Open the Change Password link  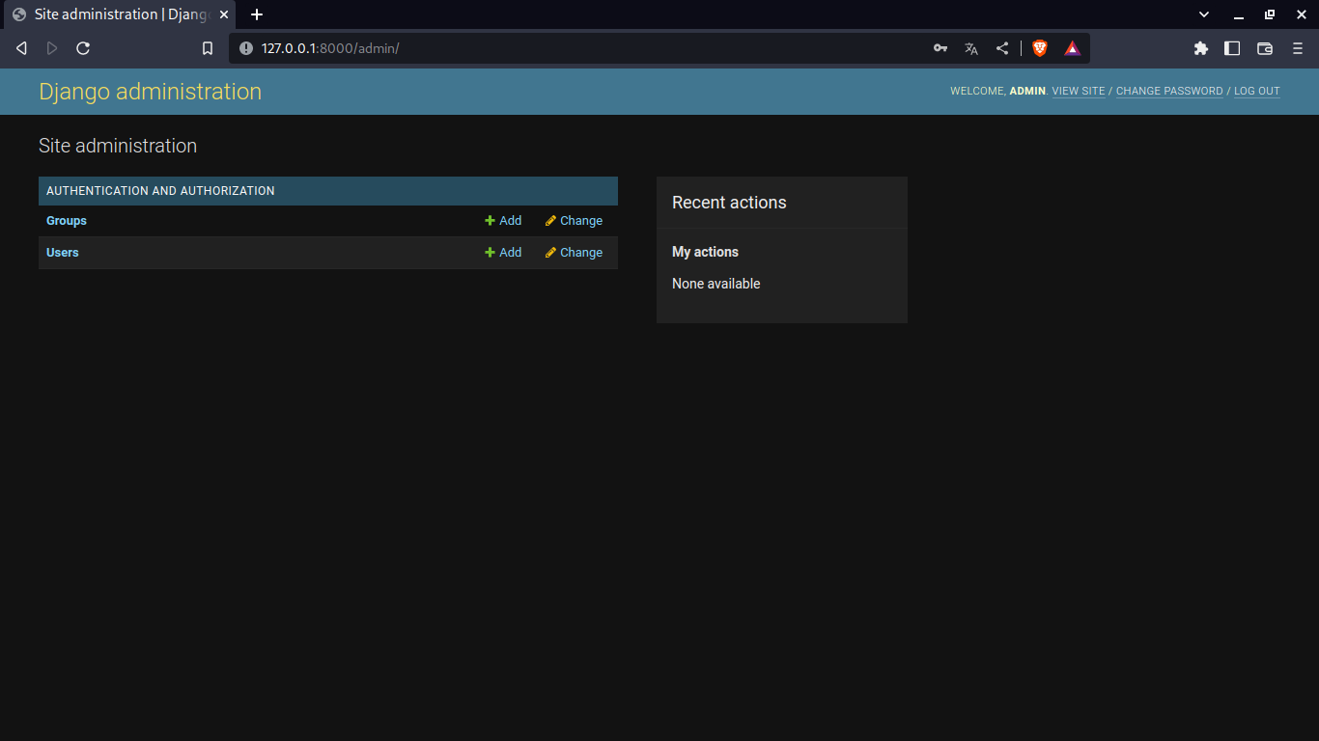point(1169,91)
